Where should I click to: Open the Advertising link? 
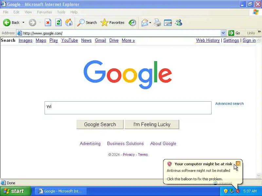tap(90, 143)
